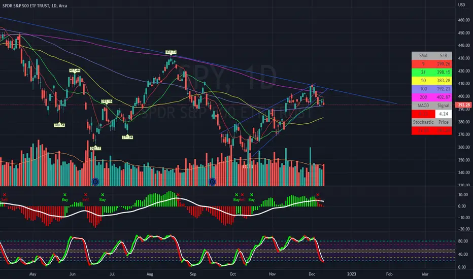Click the Mar label on time axis

(x=425, y=274)
